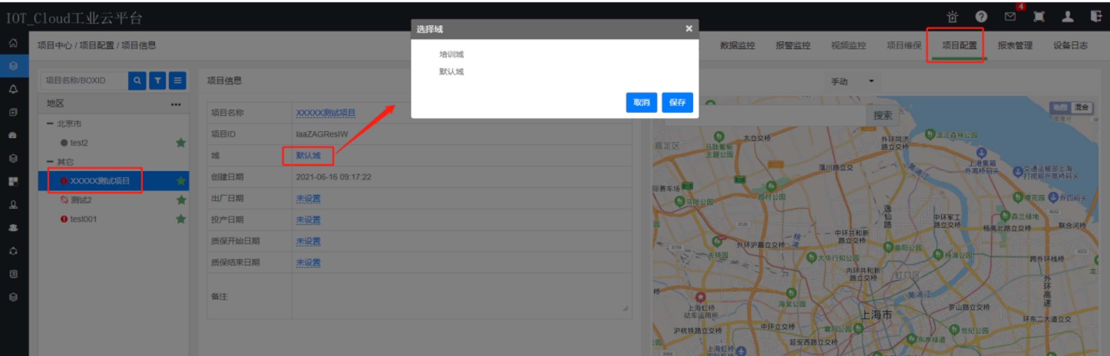
Task: Click the fullscreen icon in top bar
Action: pyautogui.click(x=1039, y=17)
